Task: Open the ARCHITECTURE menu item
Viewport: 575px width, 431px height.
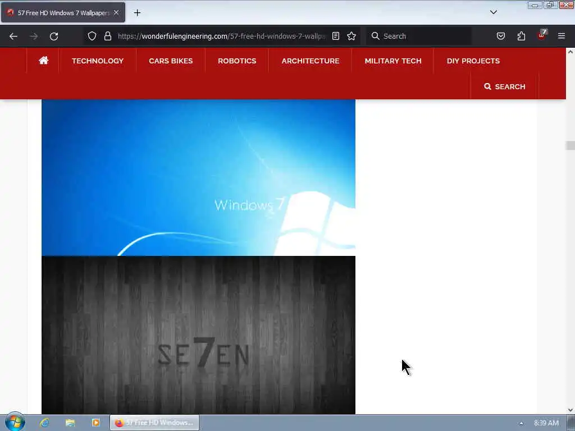Action: point(310,61)
